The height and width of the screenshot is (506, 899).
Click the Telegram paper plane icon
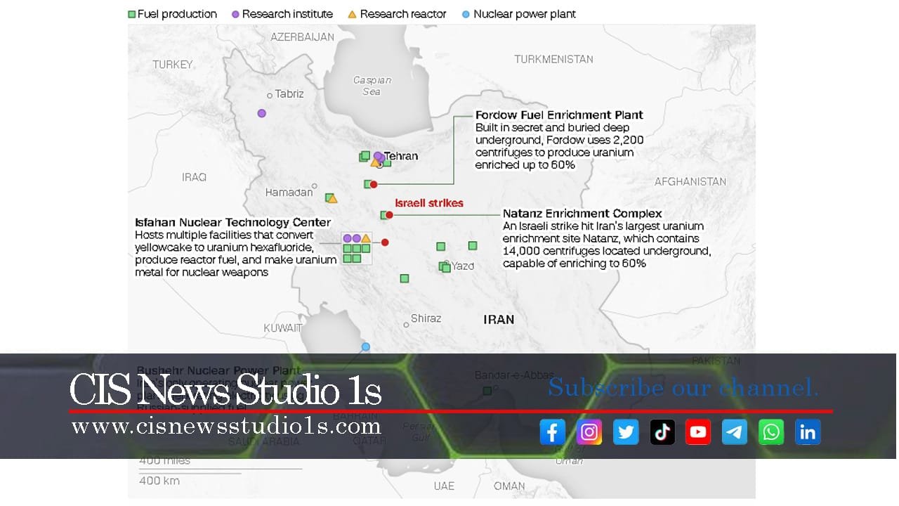click(x=734, y=432)
